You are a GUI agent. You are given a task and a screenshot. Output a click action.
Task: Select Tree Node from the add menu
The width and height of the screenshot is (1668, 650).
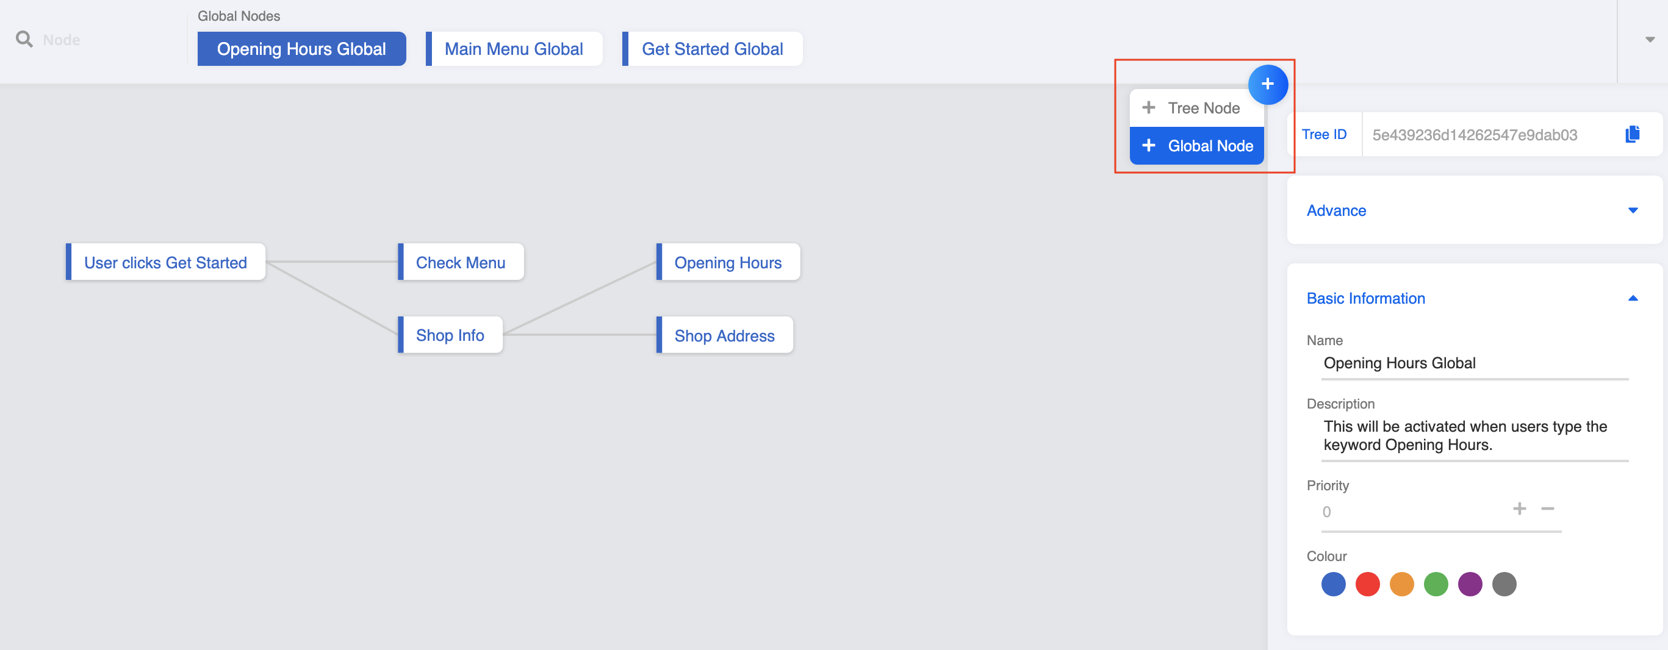coord(1203,107)
